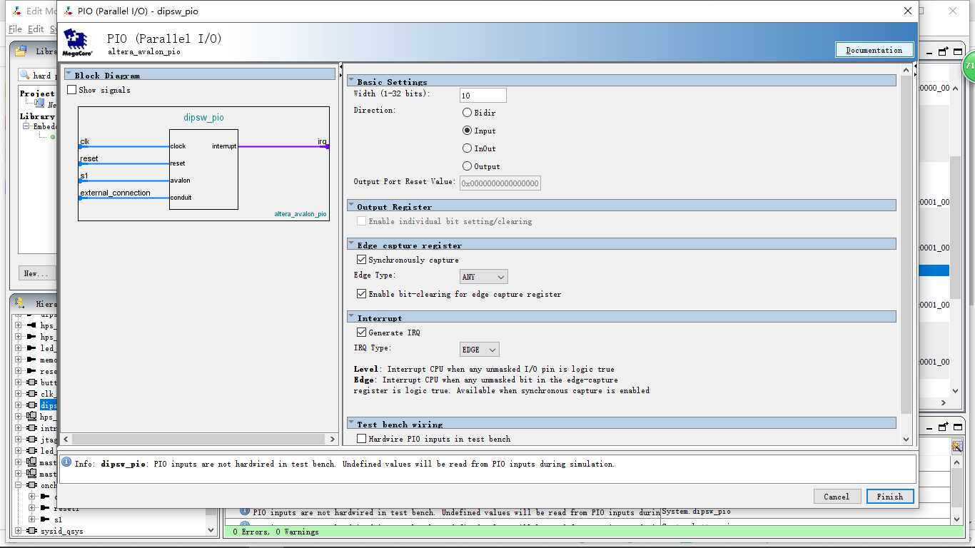975x548 pixels.
Task: Select InOut direction radio button
Action: 467,148
